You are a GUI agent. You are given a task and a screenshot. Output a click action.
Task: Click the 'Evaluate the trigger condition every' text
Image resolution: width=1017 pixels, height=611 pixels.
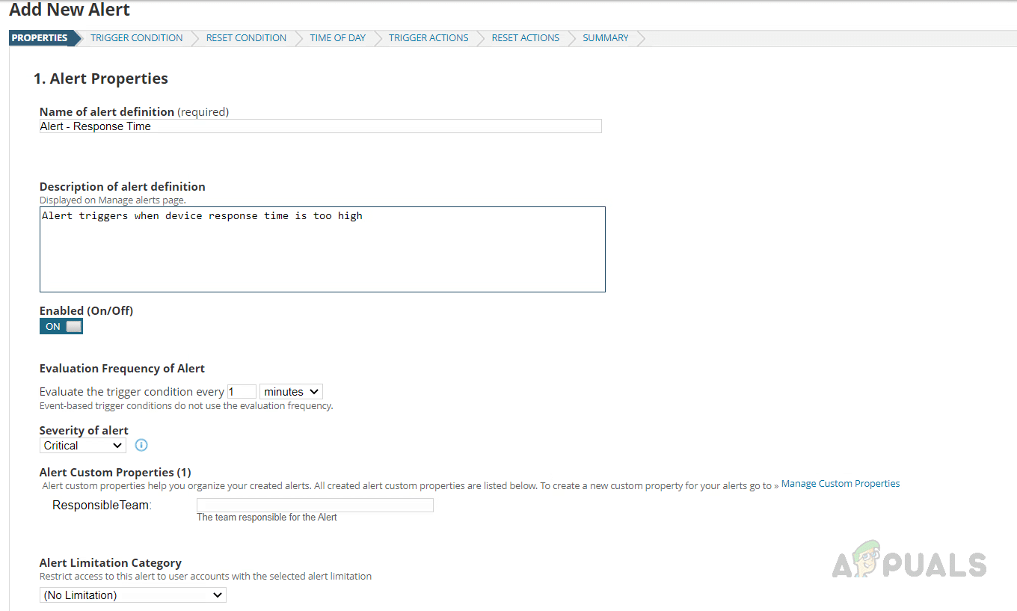(x=132, y=392)
